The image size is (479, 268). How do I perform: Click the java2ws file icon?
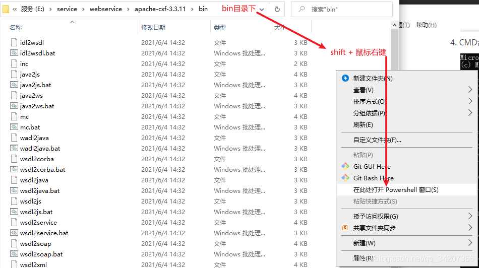(14, 95)
